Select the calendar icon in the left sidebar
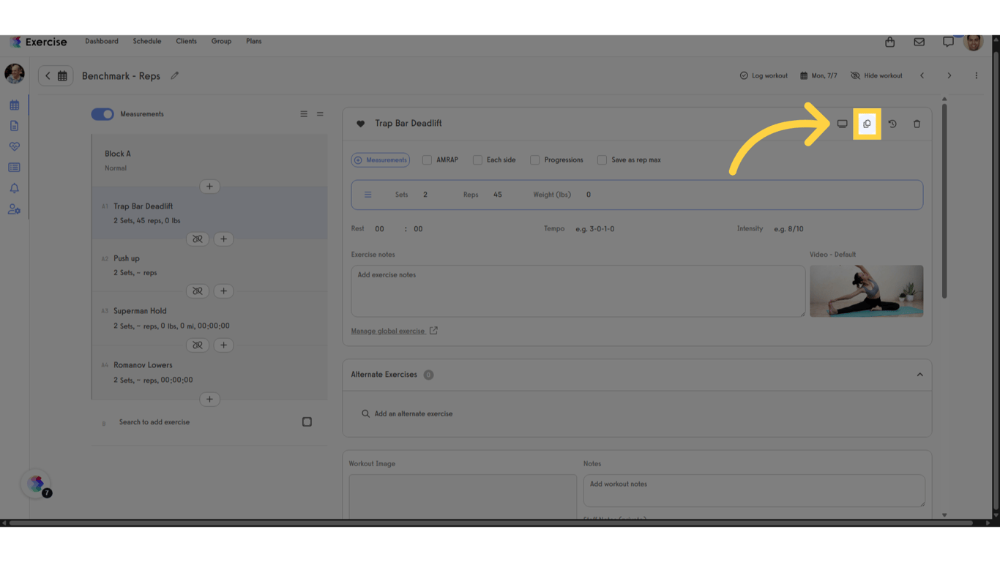 pos(14,105)
